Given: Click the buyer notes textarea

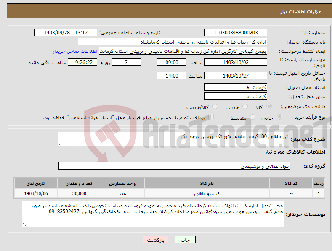Looking at the screenshot, I should point(153,214).
